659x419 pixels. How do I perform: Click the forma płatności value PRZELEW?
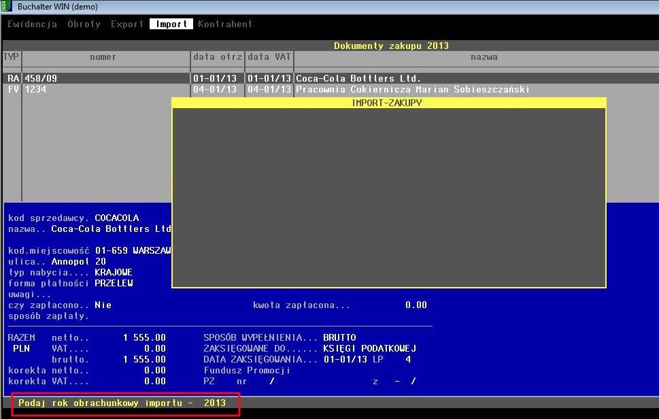point(114,283)
